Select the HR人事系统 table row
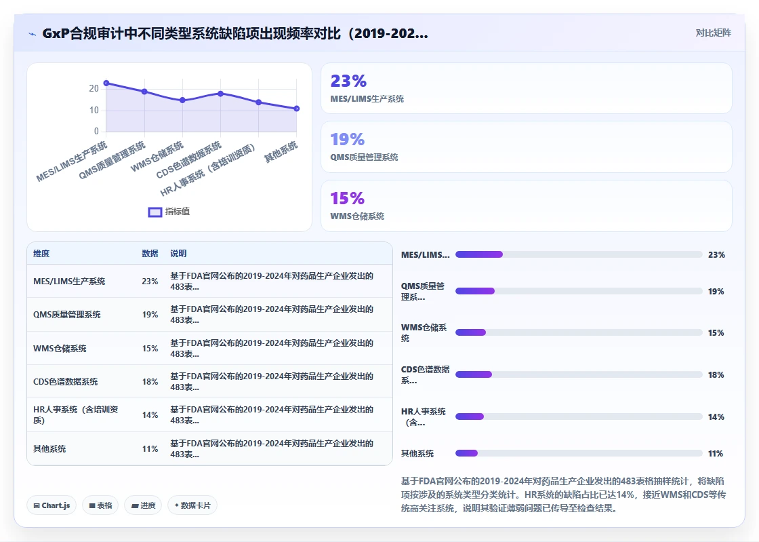Screen dimensions: 759x542 coord(209,415)
